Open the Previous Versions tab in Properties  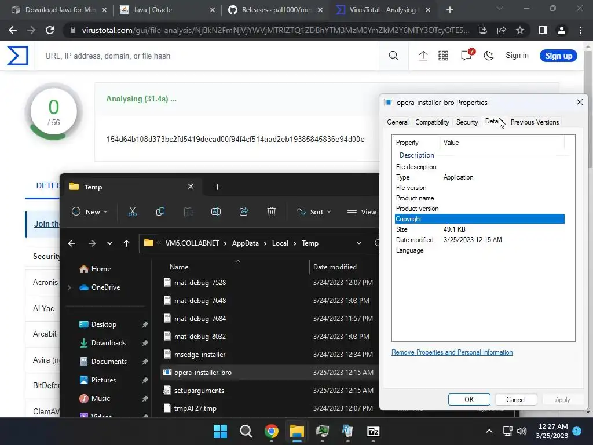pyautogui.click(x=535, y=122)
